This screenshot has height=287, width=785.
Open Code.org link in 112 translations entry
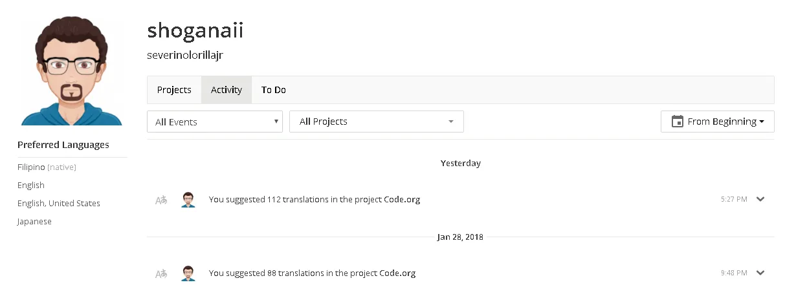point(402,200)
